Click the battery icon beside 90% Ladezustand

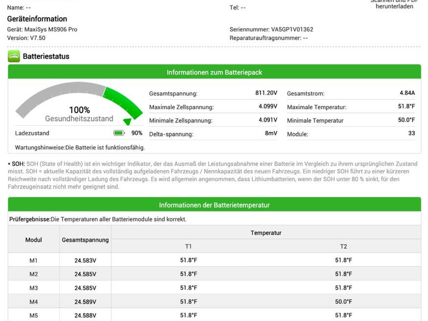[119, 133]
